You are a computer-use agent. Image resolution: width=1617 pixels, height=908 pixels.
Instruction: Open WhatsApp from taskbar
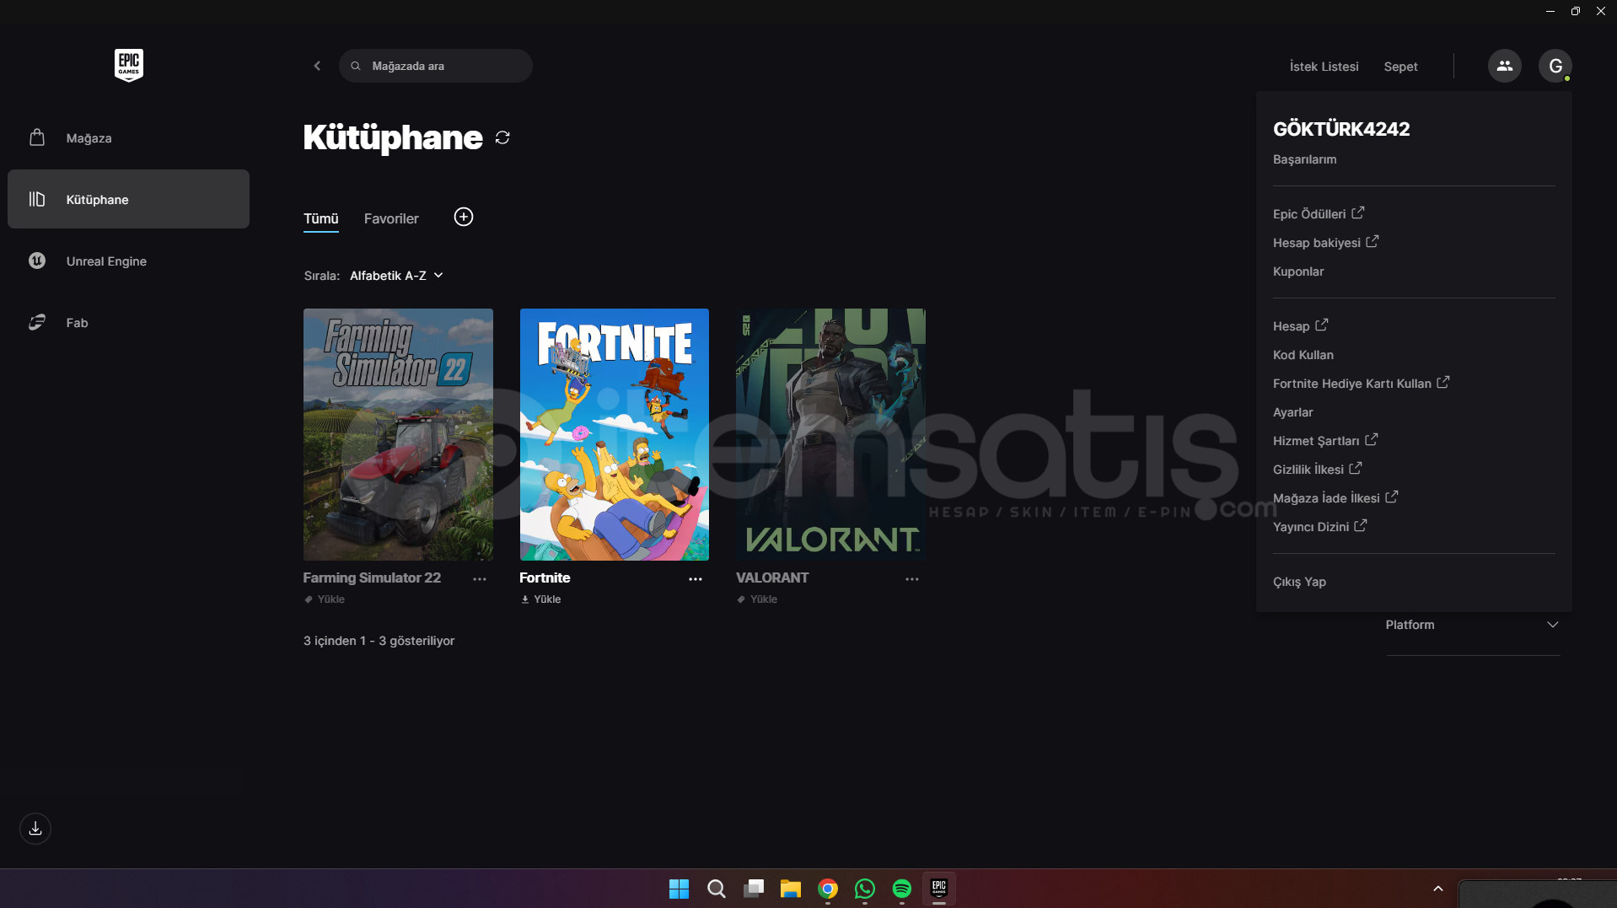pos(865,889)
